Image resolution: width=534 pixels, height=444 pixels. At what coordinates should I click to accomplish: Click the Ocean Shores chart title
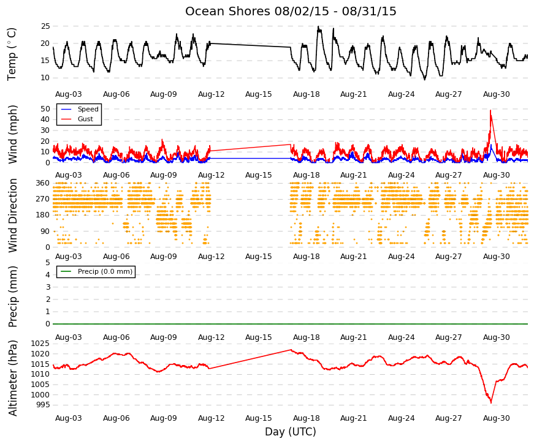[x=291, y=11]
